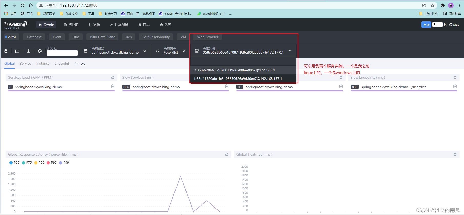Toggle P50 series in latency legend
464x215 pixels.
click(x=14, y=163)
